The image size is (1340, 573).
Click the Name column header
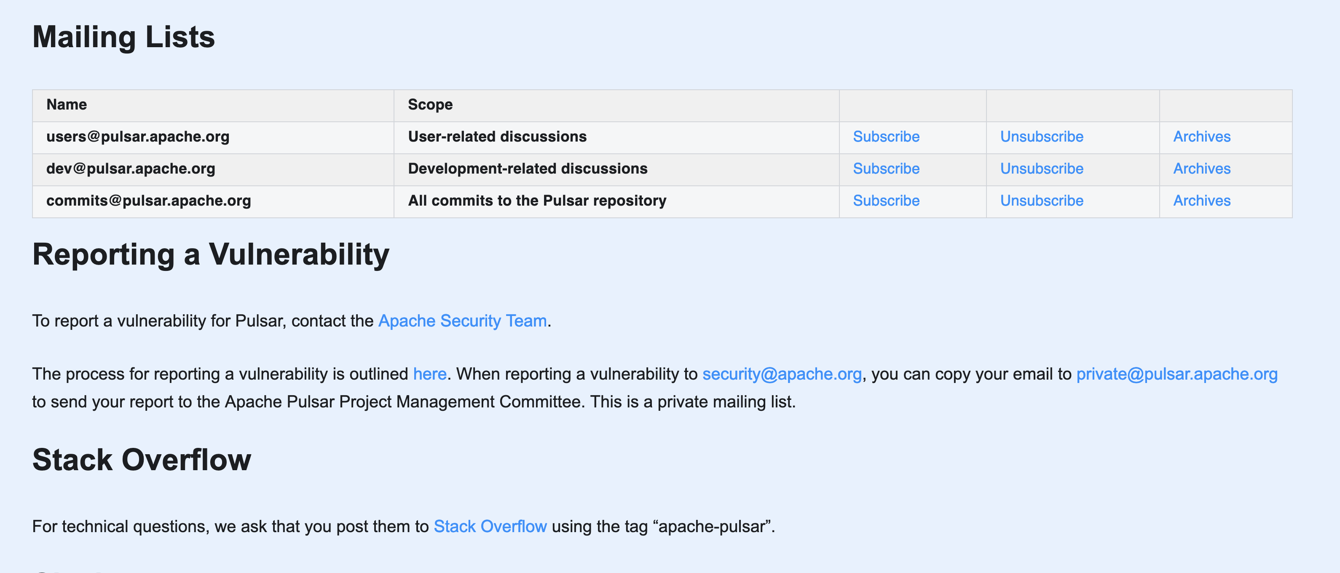click(213, 106)
